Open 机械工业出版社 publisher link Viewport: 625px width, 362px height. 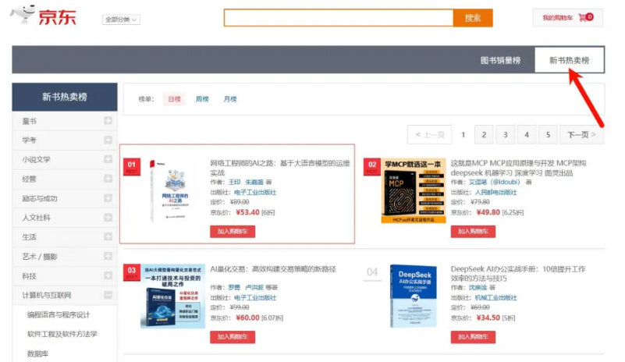pos(495,297)
